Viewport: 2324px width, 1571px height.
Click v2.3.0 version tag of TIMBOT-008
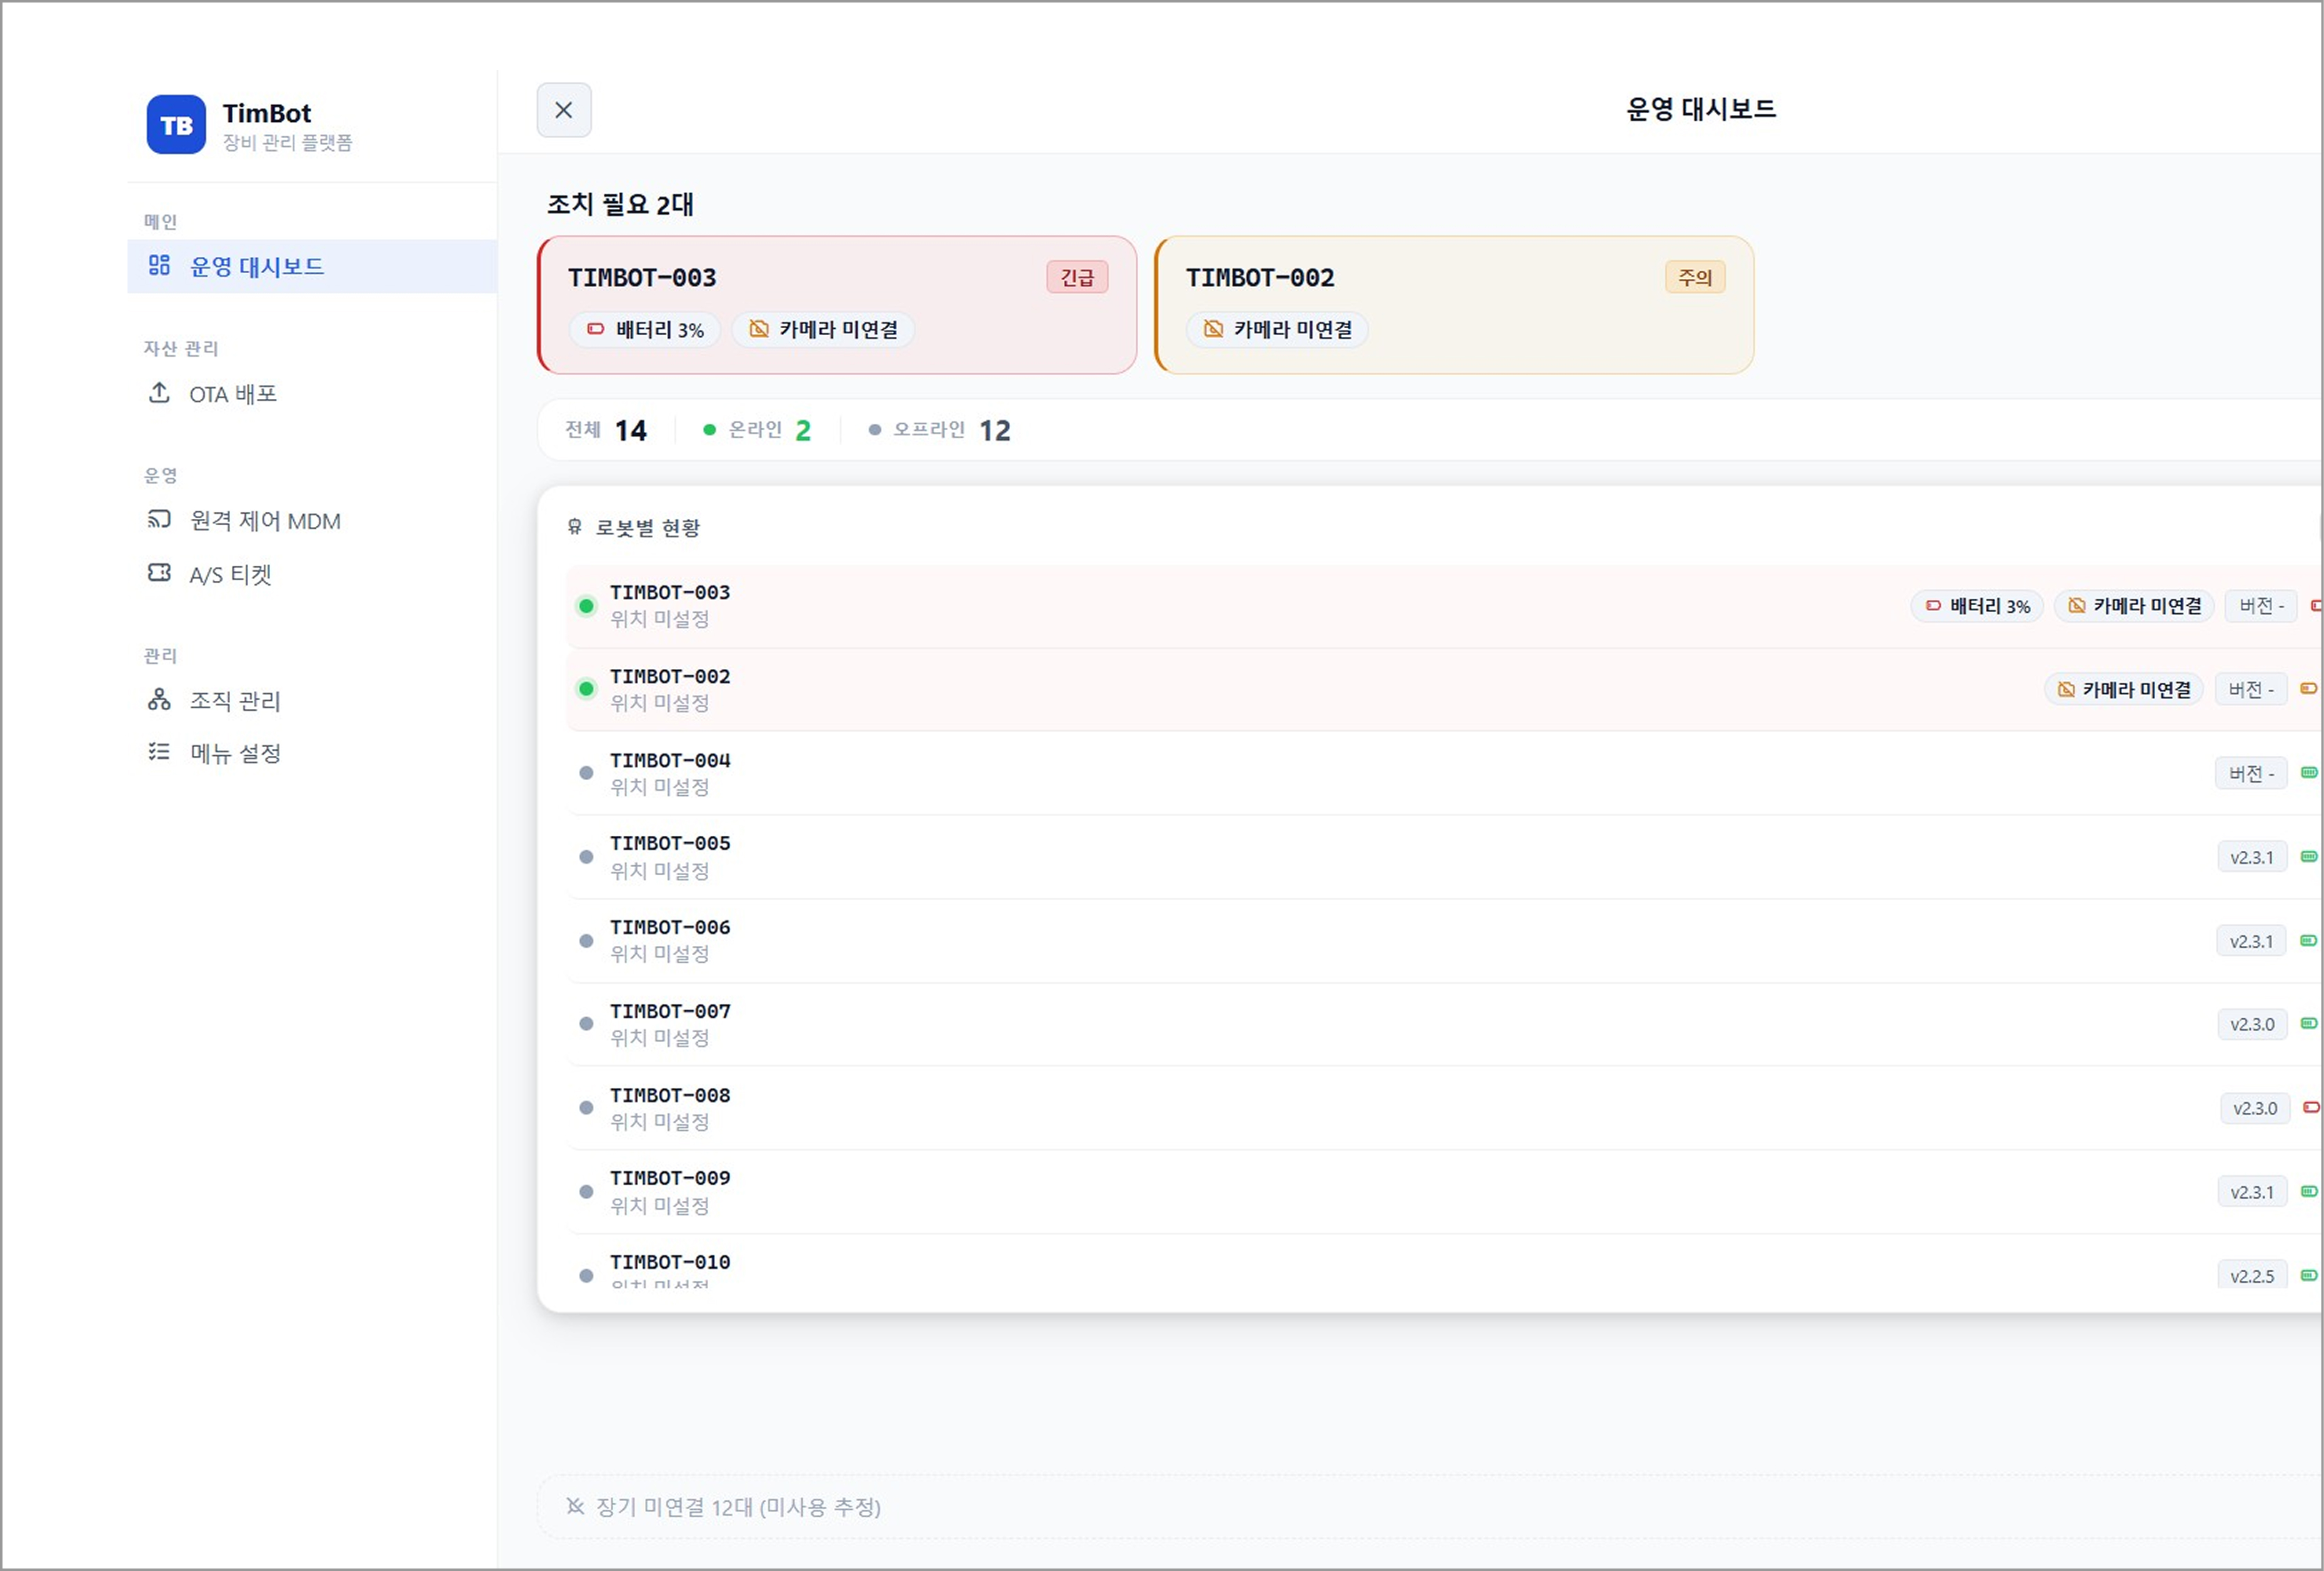pyautogui.click(x=2255, y=1109)
